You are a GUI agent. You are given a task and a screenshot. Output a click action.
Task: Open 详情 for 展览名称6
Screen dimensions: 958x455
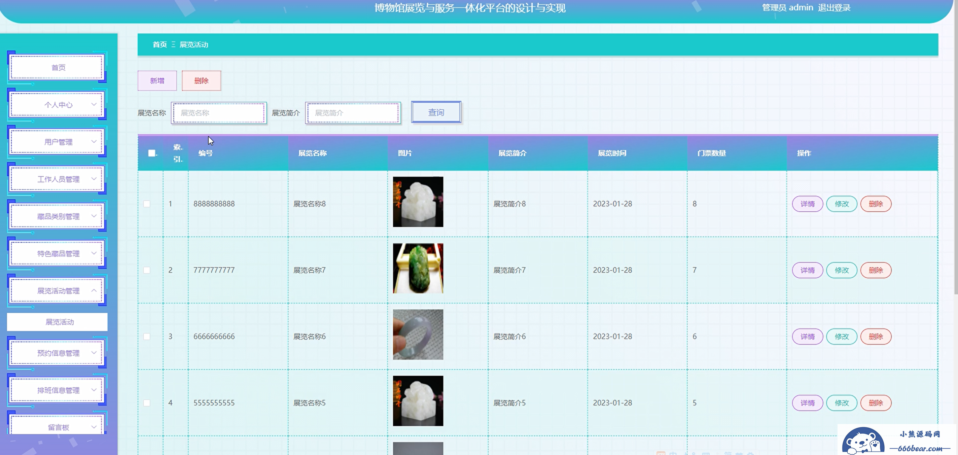pyautogui.click(x=807, y=336)
